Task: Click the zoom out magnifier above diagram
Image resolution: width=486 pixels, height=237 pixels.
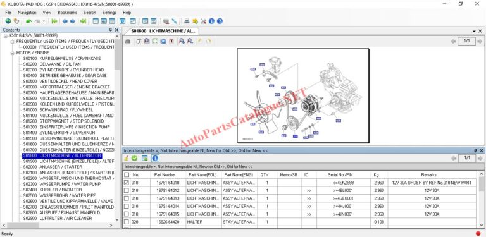Action: [190, 41]
